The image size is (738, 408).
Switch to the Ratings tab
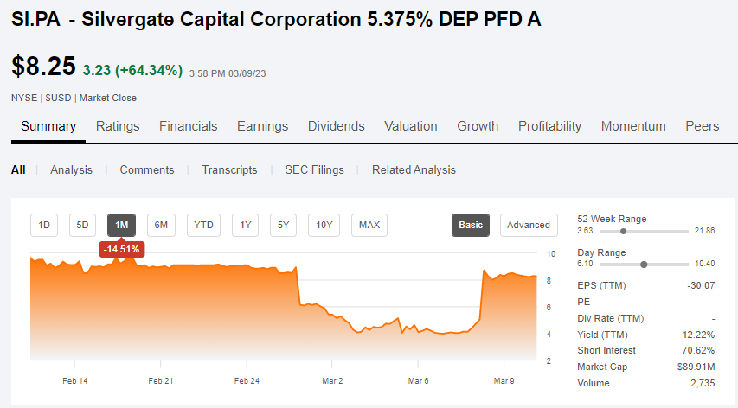click(x=118, y=126)
